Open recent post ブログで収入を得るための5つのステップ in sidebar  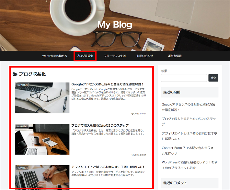[x=189, y=121]
